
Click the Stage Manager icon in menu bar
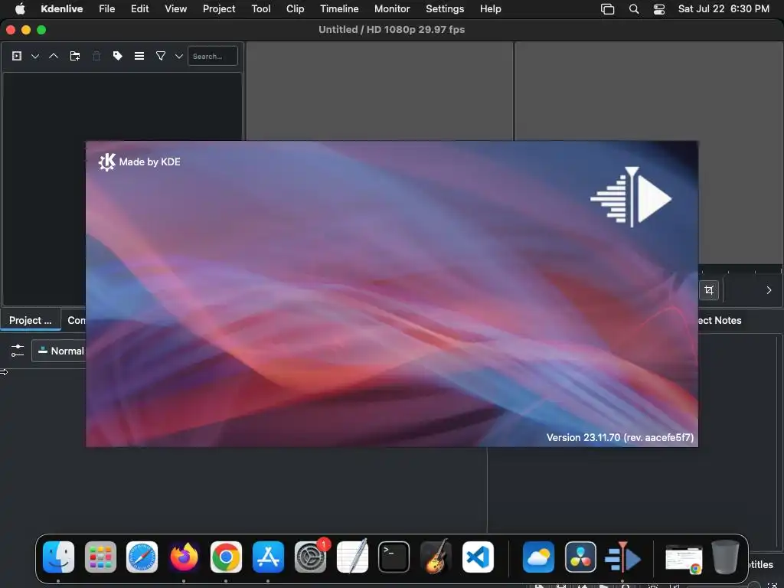coord(607,9)
